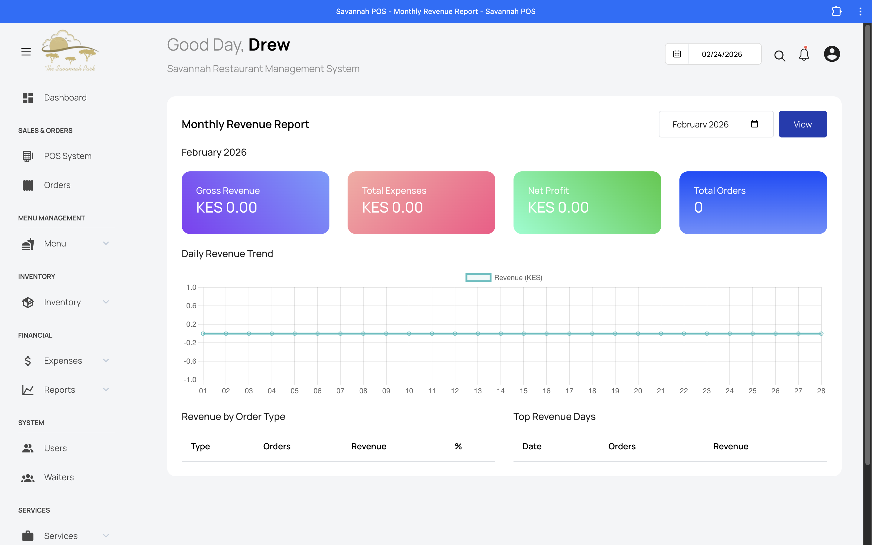This screenshot has height=545, width=872.
Task: Click the 02/24/2026 date field
Action: click(x=722, y=54)
